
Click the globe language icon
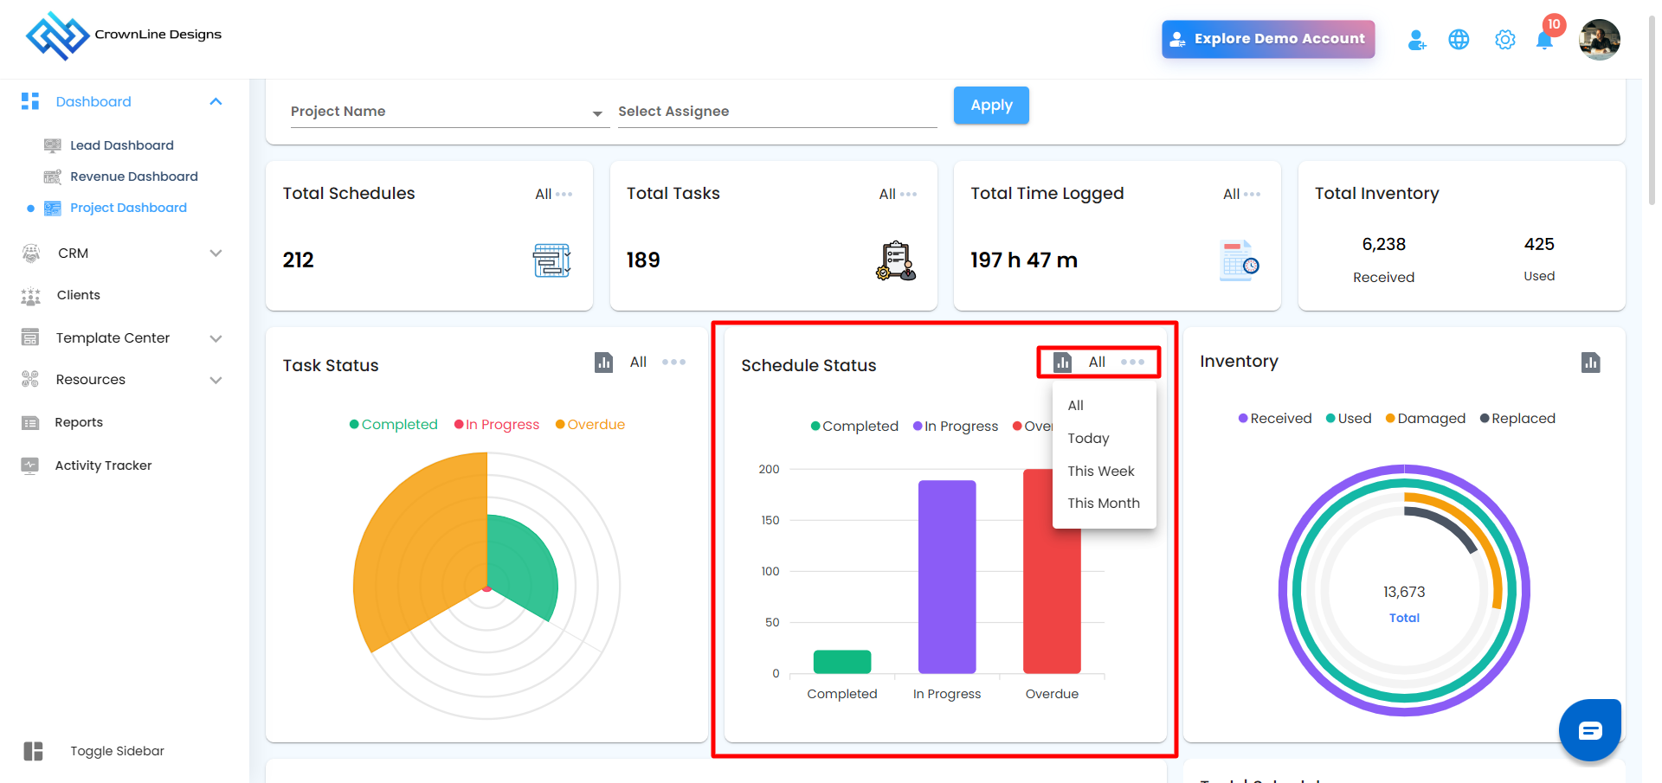pyautogui.click(x=1459, y=40)
